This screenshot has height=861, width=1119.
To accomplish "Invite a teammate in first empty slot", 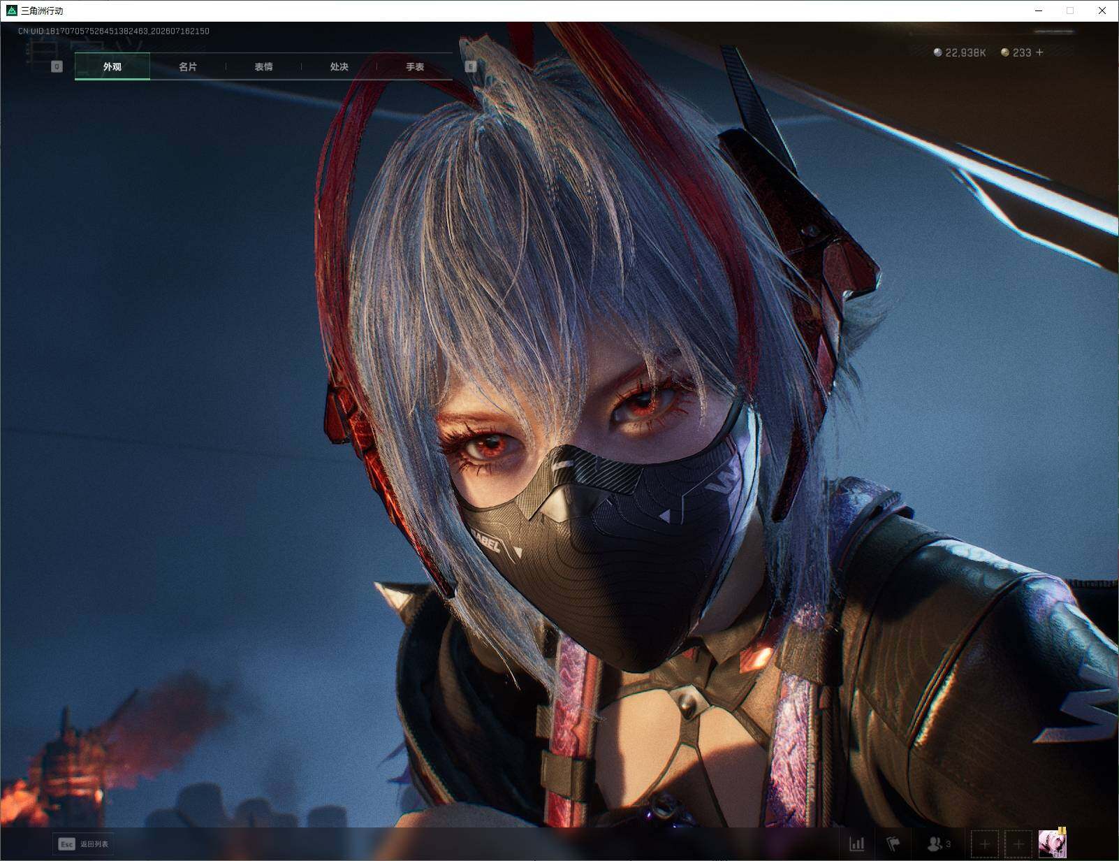I will click(985, 844).
